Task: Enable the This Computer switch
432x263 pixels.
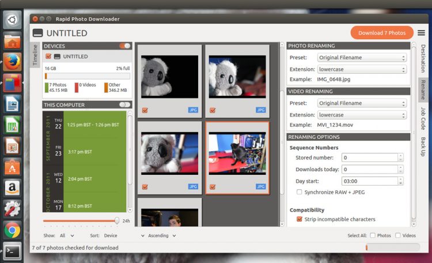Action: pos(124,105)
